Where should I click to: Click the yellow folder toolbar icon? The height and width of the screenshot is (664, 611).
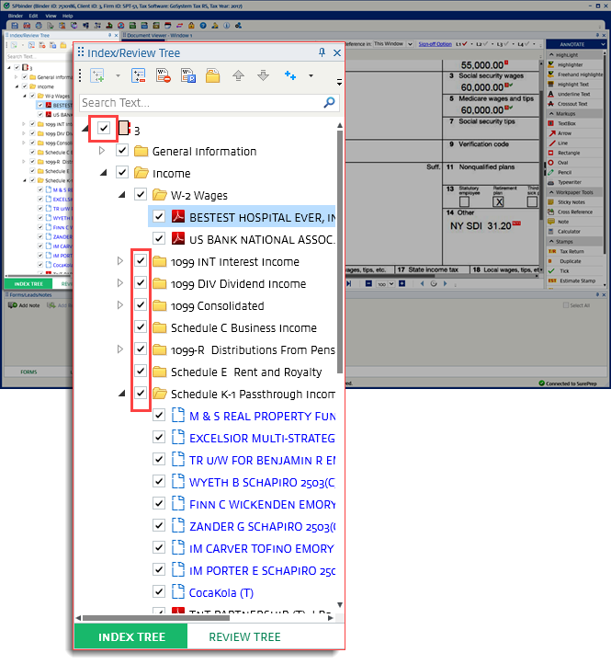[212, 76]
